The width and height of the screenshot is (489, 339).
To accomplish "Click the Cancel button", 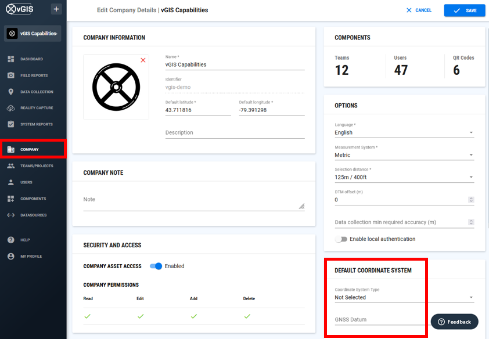I will [x=419, y=10].
